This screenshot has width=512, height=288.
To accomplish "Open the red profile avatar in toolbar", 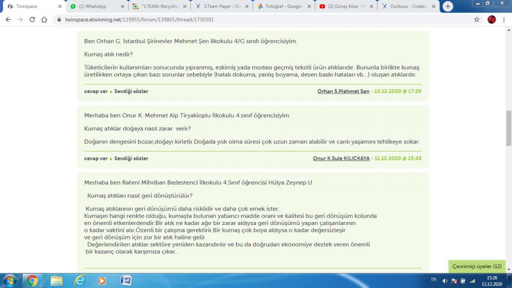I will point(491,19).
